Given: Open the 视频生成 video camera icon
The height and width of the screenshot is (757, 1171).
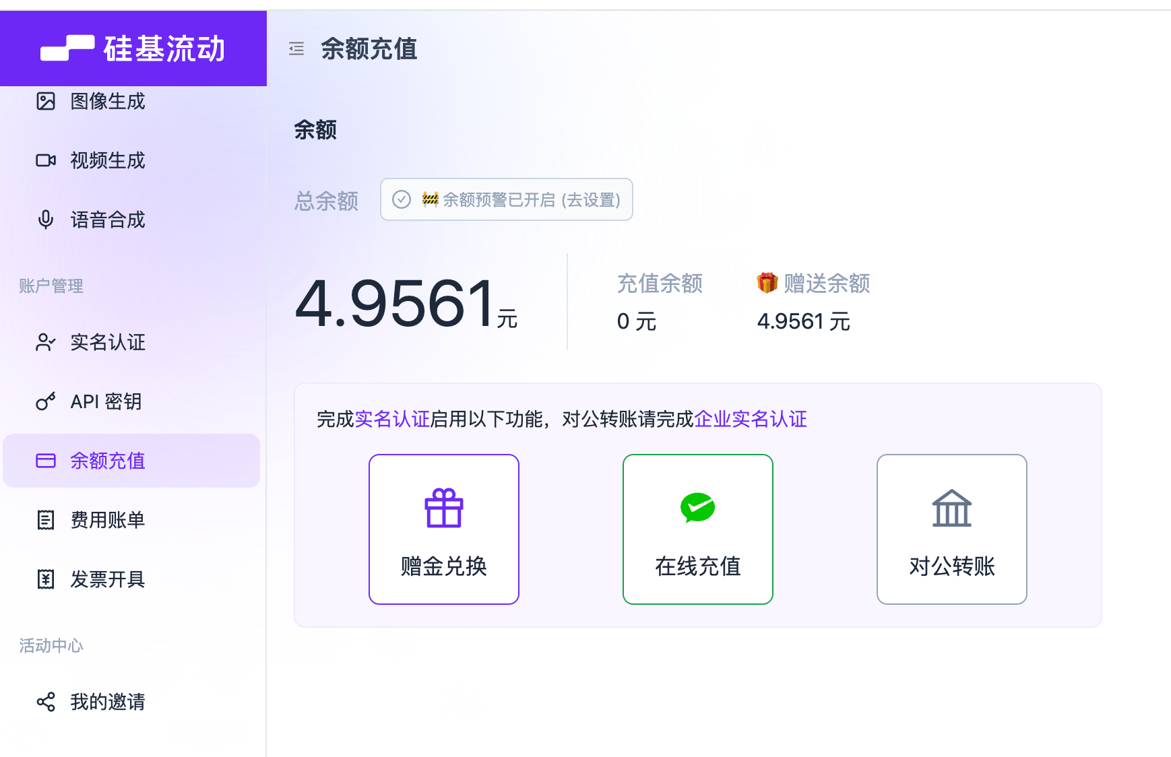Looking at the screenshot, I should 46,160.
